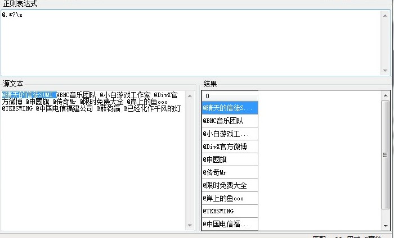Click source text scroll up arrow
Screen dimensions: 394x238
[x=190, y=96]
